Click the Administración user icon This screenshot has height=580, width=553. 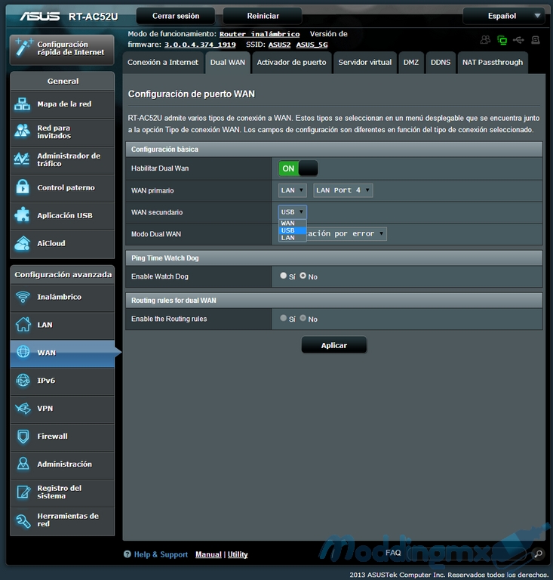[x=23, y=464]
